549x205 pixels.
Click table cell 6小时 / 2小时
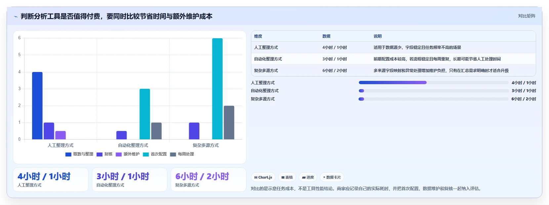point(335,71)
